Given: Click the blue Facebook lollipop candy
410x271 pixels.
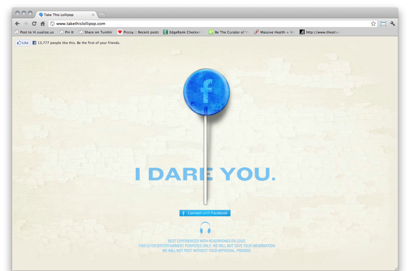Looking at the screenshot, I should (x=206, y=92).
